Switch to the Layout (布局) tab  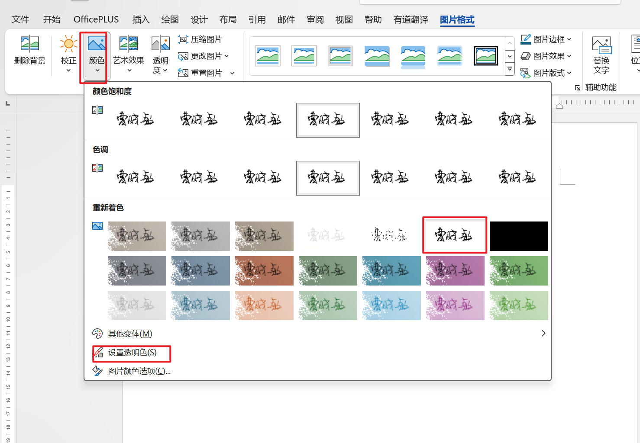point(228,19)
